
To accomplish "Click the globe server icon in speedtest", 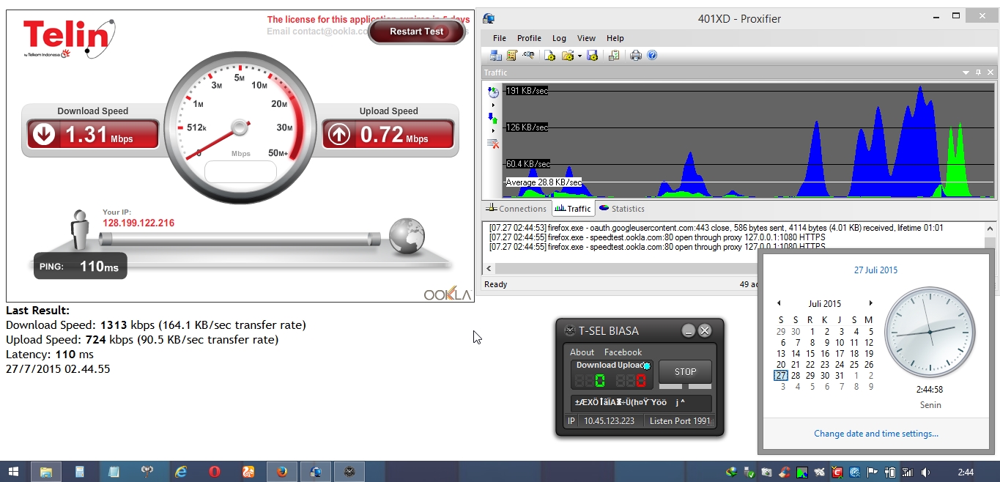I will point(407,235).
